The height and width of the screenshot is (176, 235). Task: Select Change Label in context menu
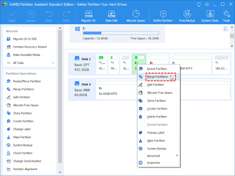coord(159,133)
